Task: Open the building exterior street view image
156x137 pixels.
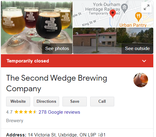Action: [x=113, y=41]
